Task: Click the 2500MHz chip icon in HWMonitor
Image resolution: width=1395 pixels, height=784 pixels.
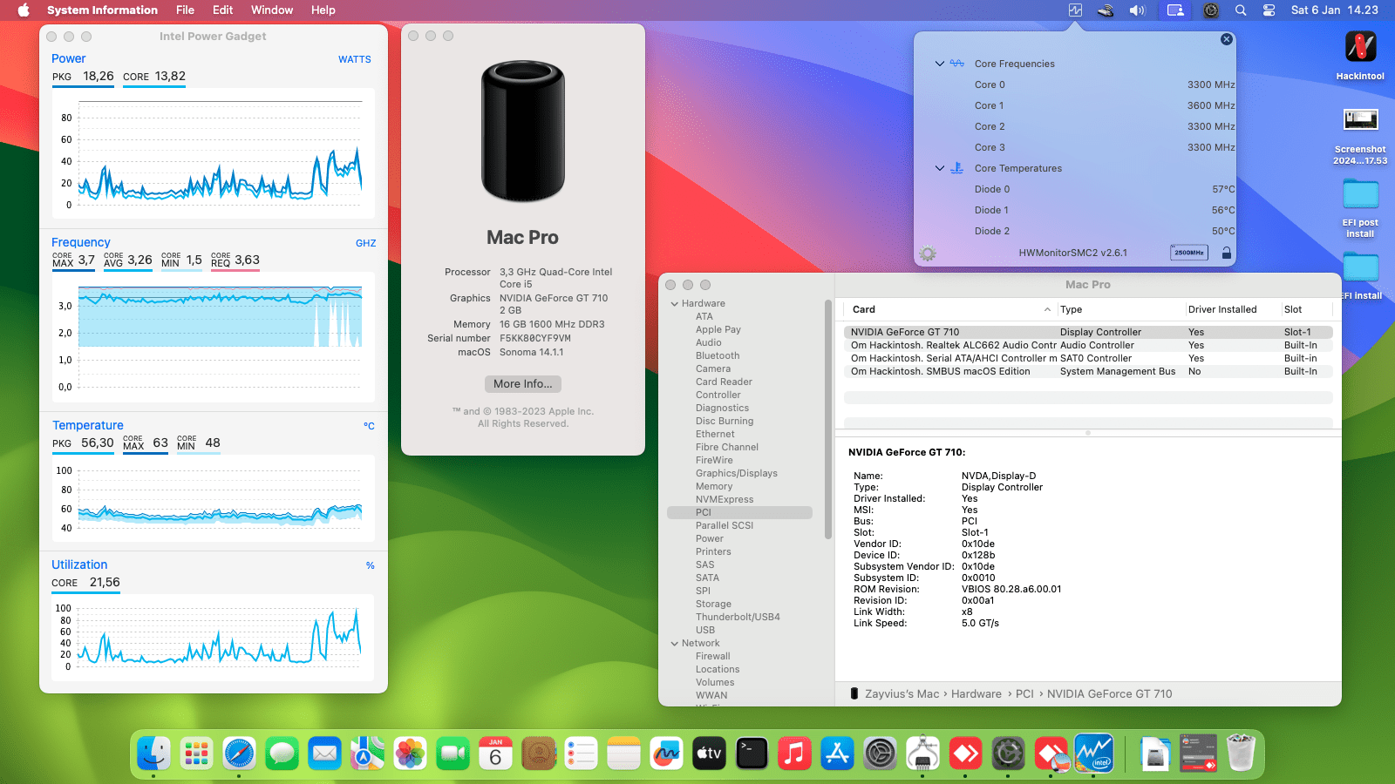Action: coord(1188,253)
